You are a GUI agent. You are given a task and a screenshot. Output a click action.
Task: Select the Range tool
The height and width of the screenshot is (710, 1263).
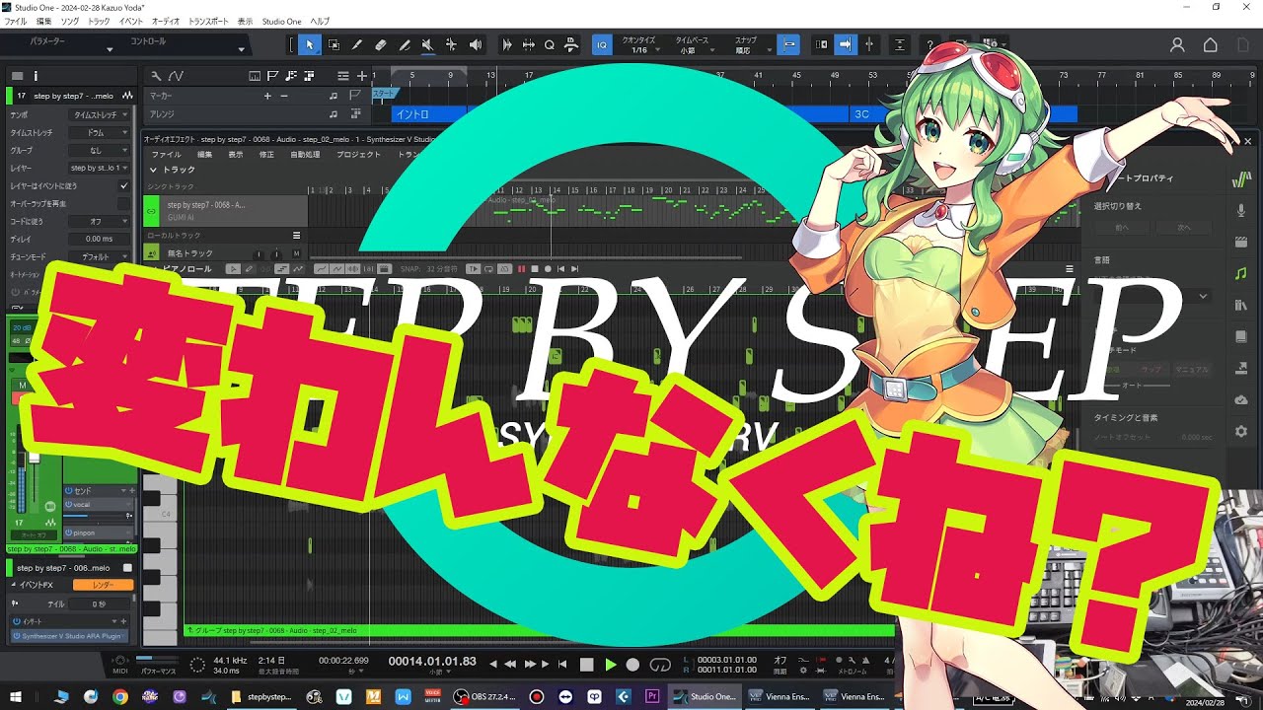[x=334, y=44]
